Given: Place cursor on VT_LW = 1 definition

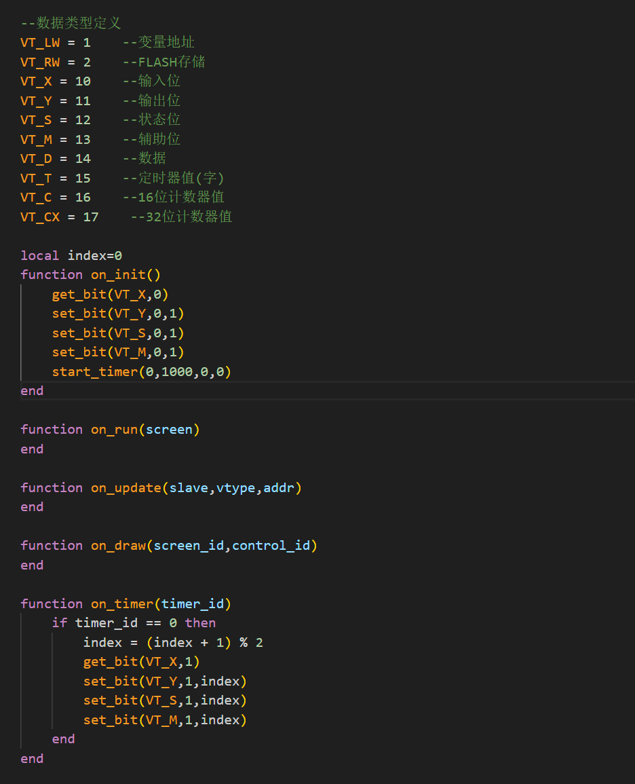Looking at the screenshot, I should click(55, 43).
